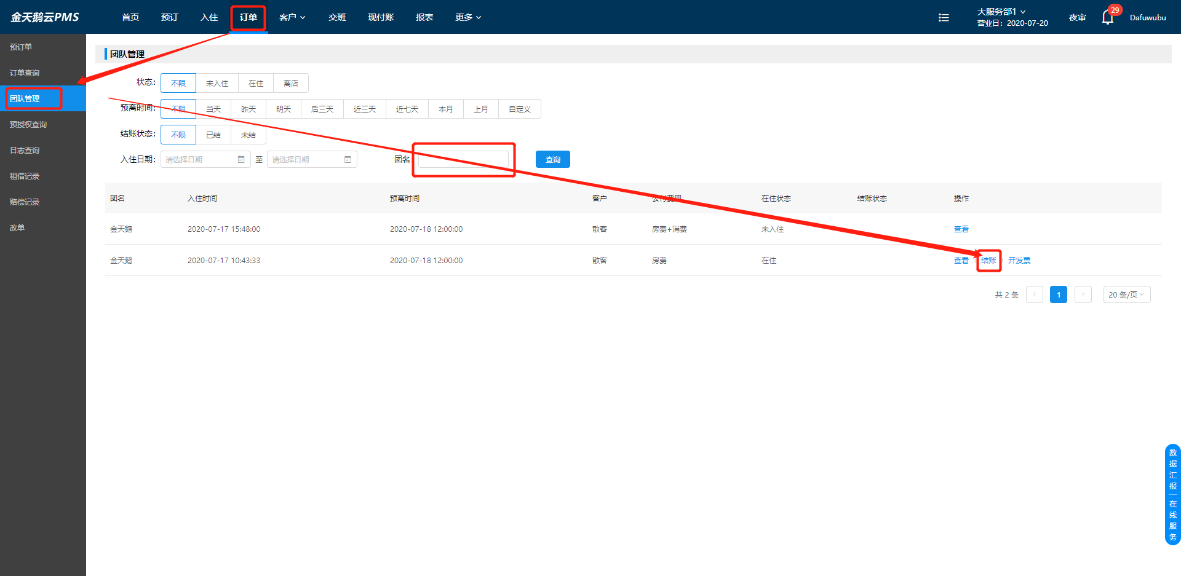Select 不限 in the 结账状态 filter

178,135
